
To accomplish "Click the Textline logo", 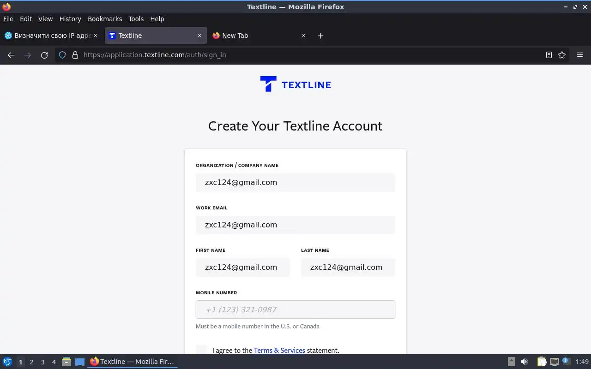I will pyautogui.click(x=295, y=84).
